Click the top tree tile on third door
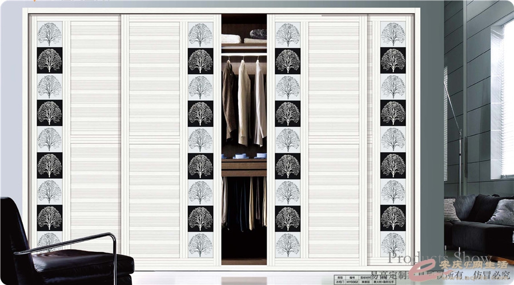Screen dimensions: 514x285 click(287, 34)
